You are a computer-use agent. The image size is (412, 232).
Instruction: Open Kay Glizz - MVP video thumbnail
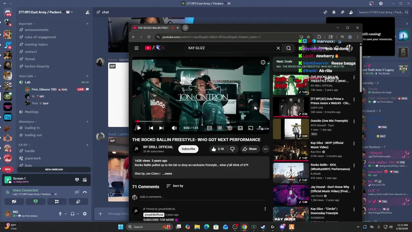291,151
